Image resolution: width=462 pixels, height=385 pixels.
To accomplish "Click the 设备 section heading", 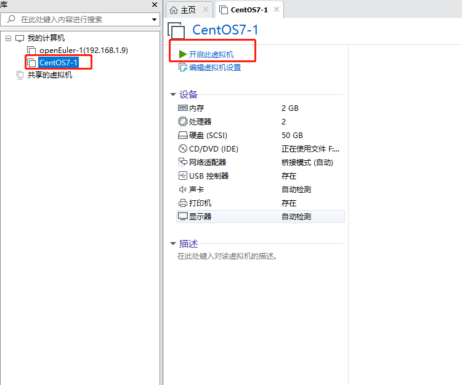I will point(188,94).
